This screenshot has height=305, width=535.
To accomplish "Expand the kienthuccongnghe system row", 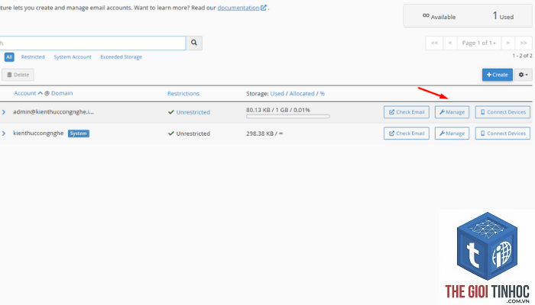I will (4, 133).
